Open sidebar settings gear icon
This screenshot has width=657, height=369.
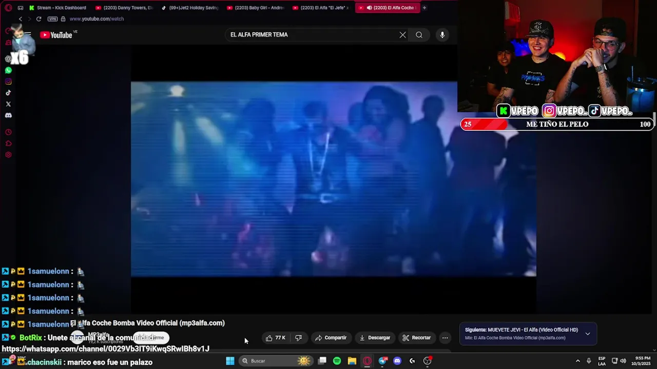pos(8,155)
